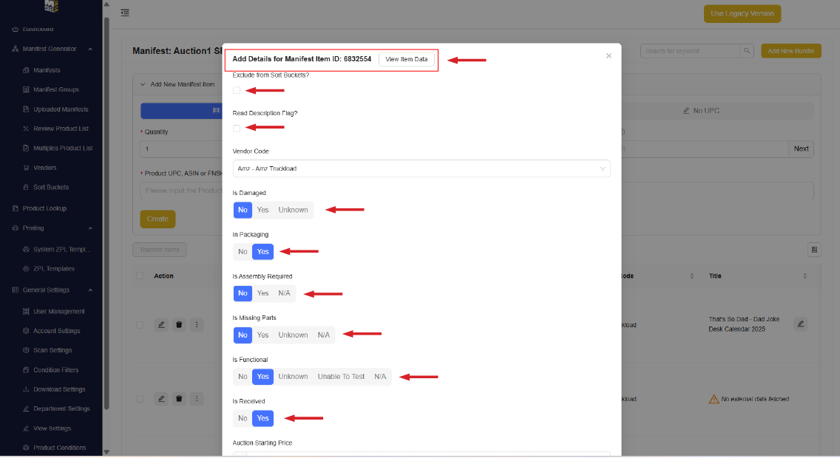The image size is (840, 458).
Task: Select Unable To Test for Is Functional
Action: click(341, 377)
